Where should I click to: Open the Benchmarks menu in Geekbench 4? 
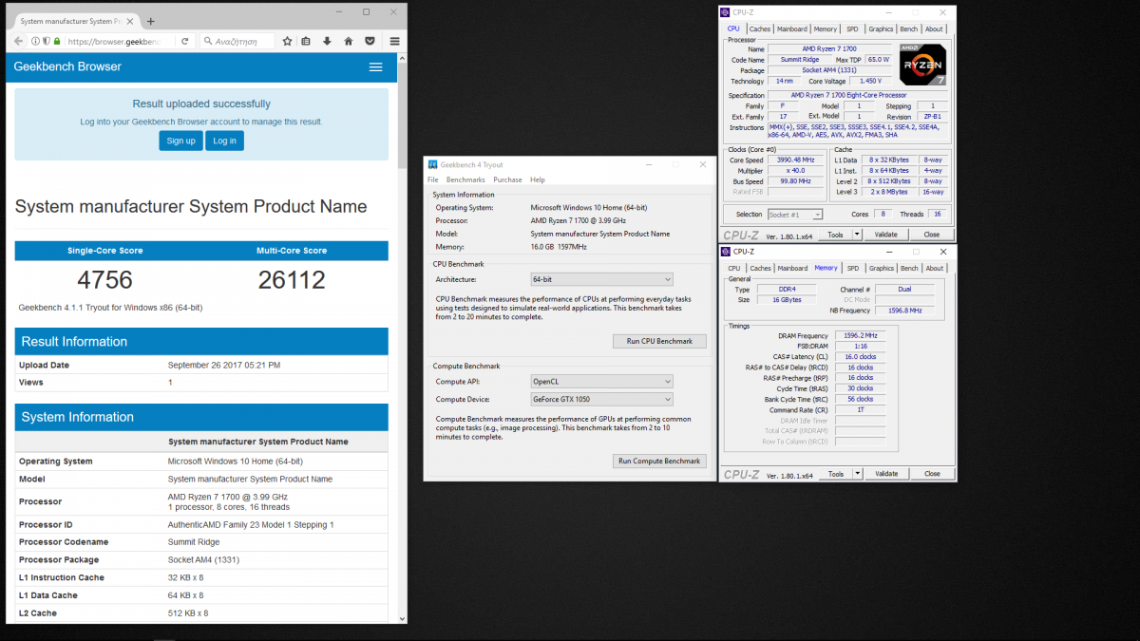(x=465, y=179)
